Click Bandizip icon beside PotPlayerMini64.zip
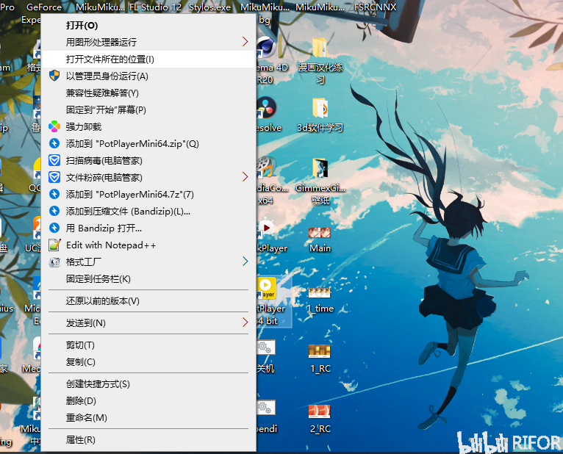 (x=54, y=143)
